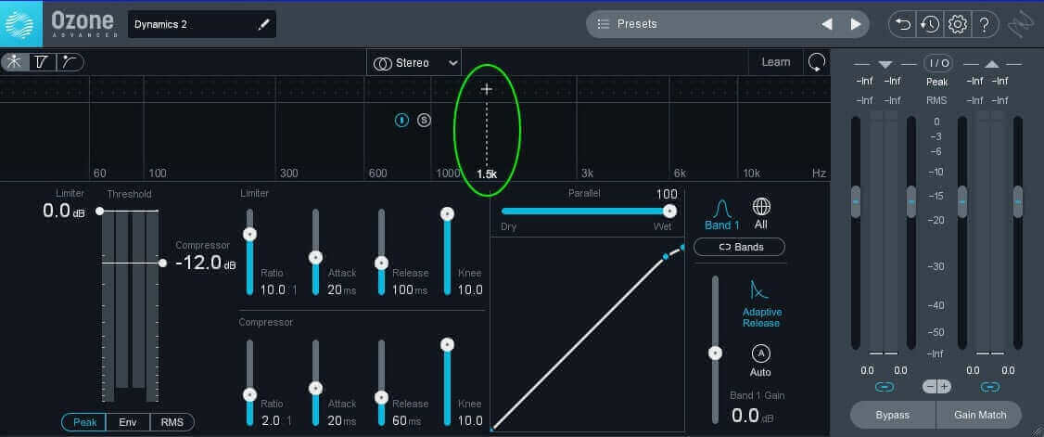Open Ozone settings gear icon
This screenshot has width=1044, height=437.
tap(958, 25)
